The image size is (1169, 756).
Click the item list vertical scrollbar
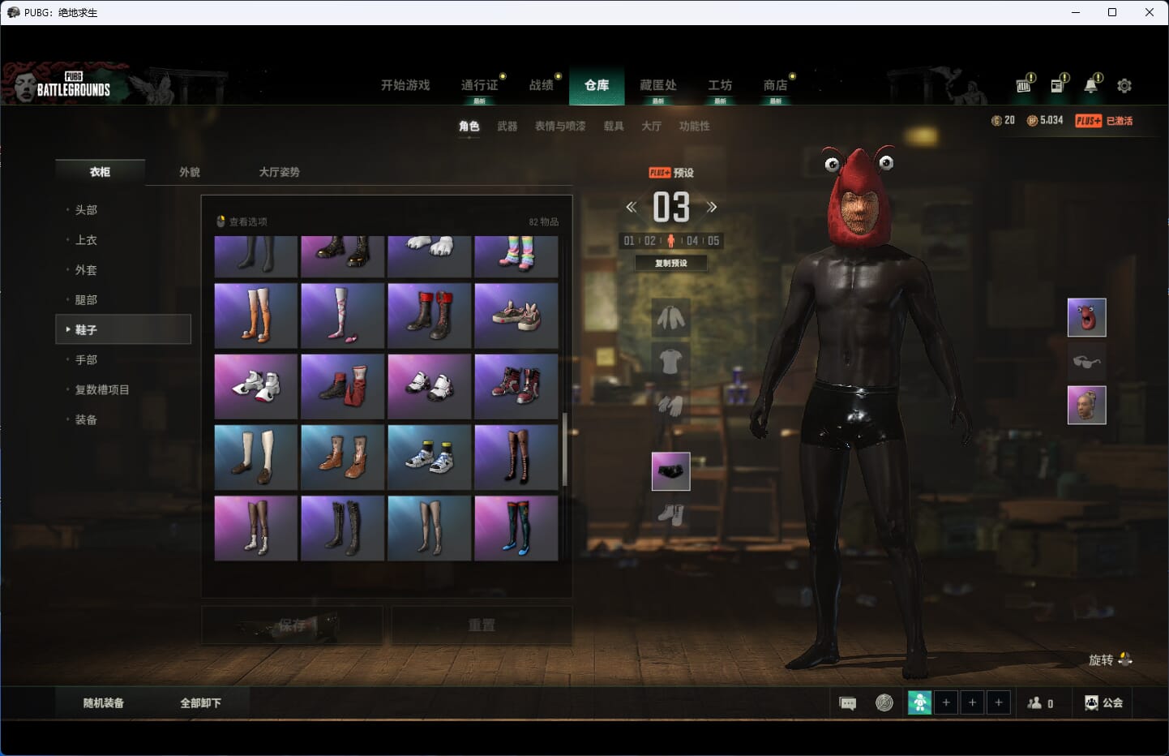coord(564,449)
